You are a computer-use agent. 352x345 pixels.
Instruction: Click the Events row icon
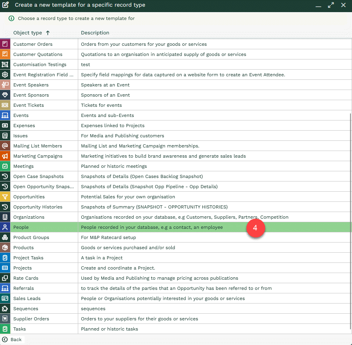(5, 115)
